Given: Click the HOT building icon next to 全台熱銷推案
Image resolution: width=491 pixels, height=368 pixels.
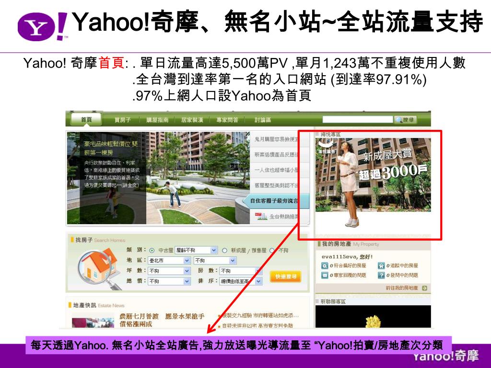Looking at the screenshot, I should [260, 216].
